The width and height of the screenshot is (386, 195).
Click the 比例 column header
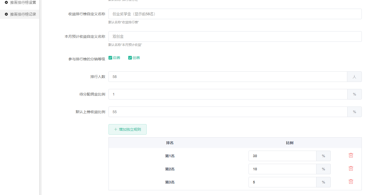(x=289, y=143)
